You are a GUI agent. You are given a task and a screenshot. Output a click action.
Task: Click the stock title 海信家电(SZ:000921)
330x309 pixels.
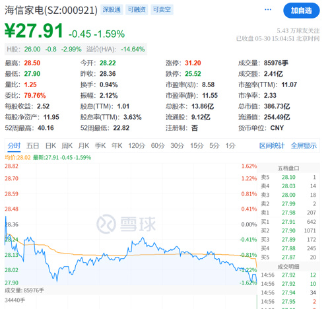[x=51, y=10]
